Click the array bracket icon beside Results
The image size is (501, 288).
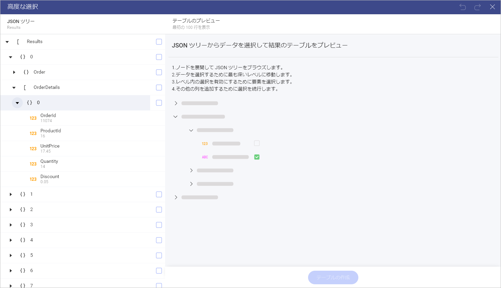click(x=18, y=42)
